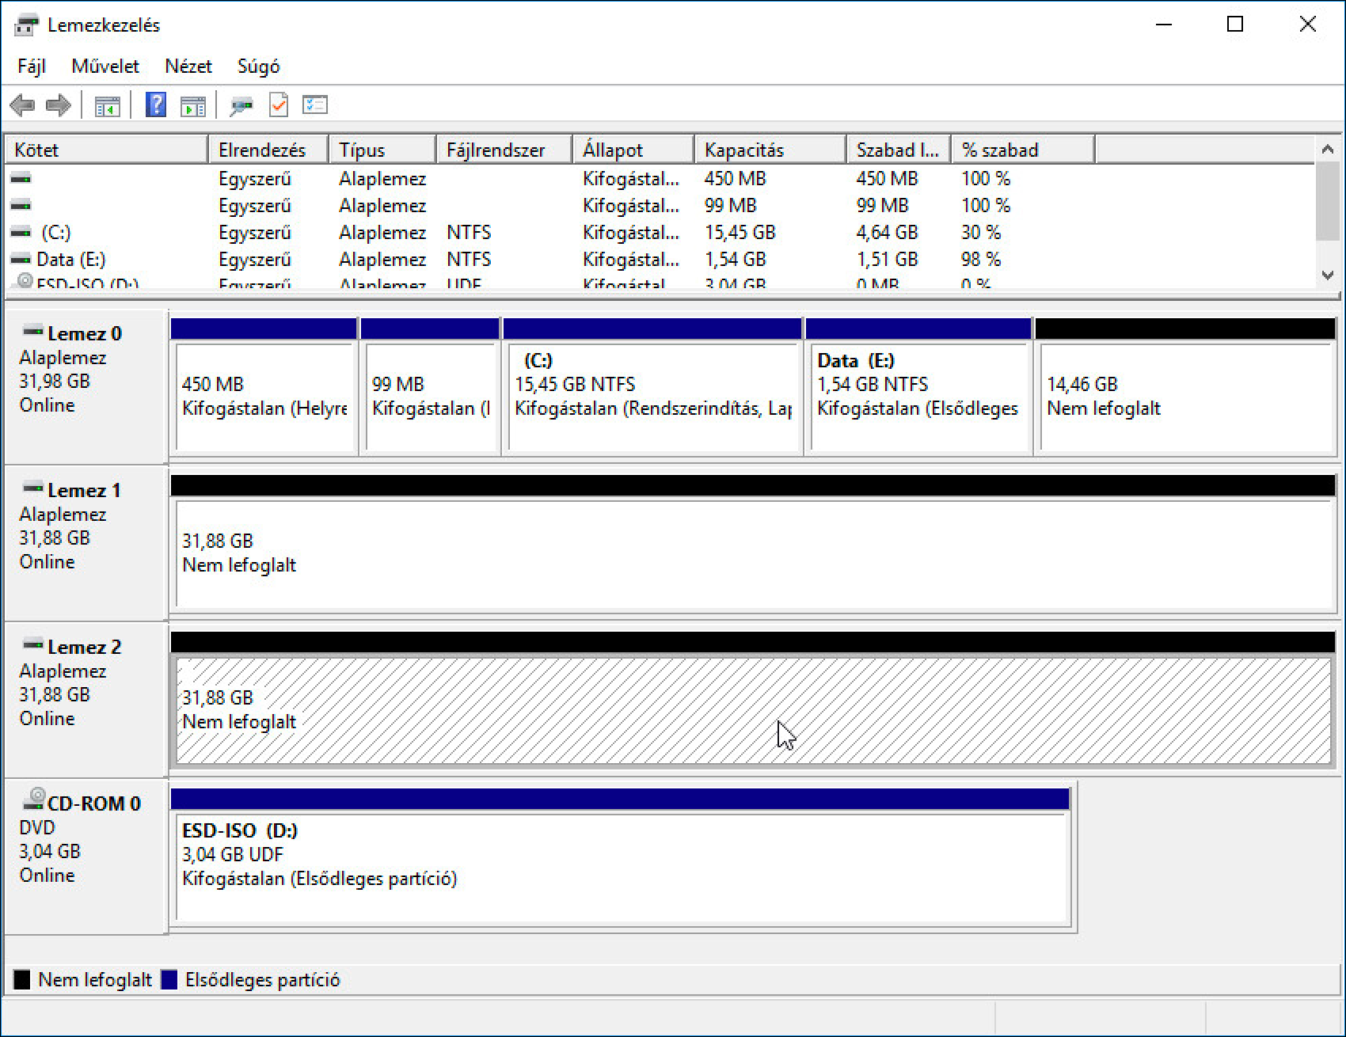Click the black Nem lefoglalt legend swatch
The image size is (1346, 1037).
click(x=22, y=980)
